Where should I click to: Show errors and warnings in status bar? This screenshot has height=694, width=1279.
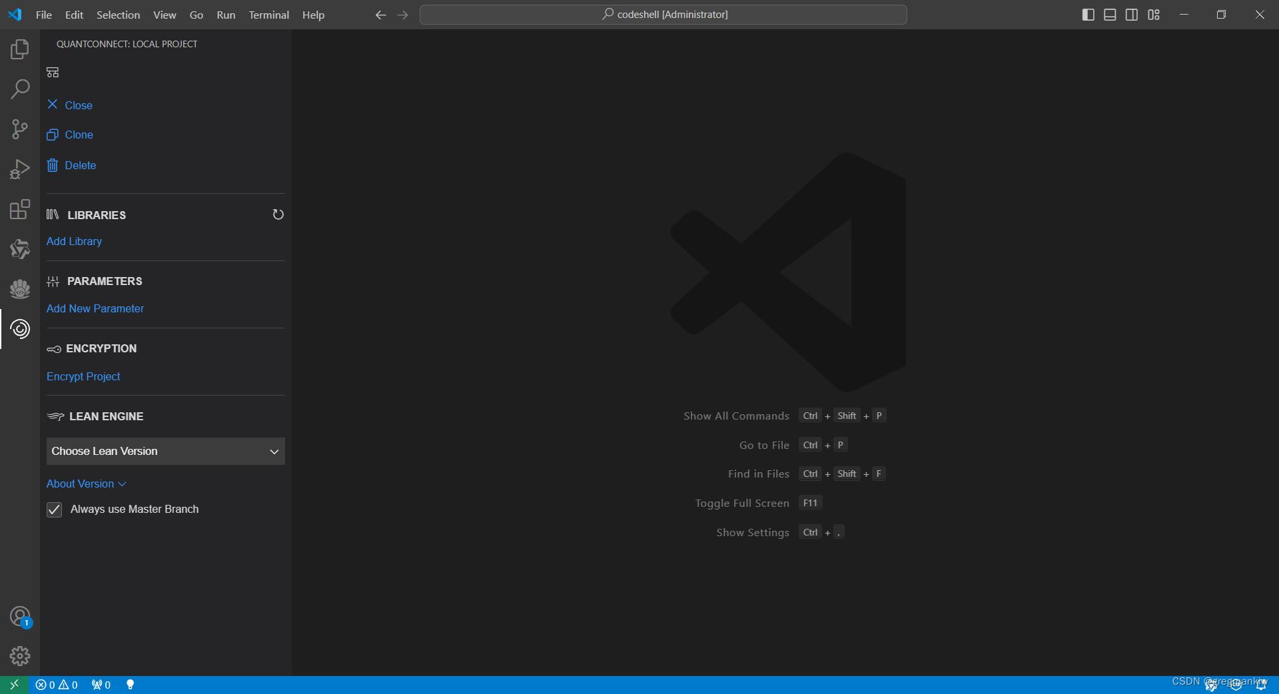tap(57, 685)
